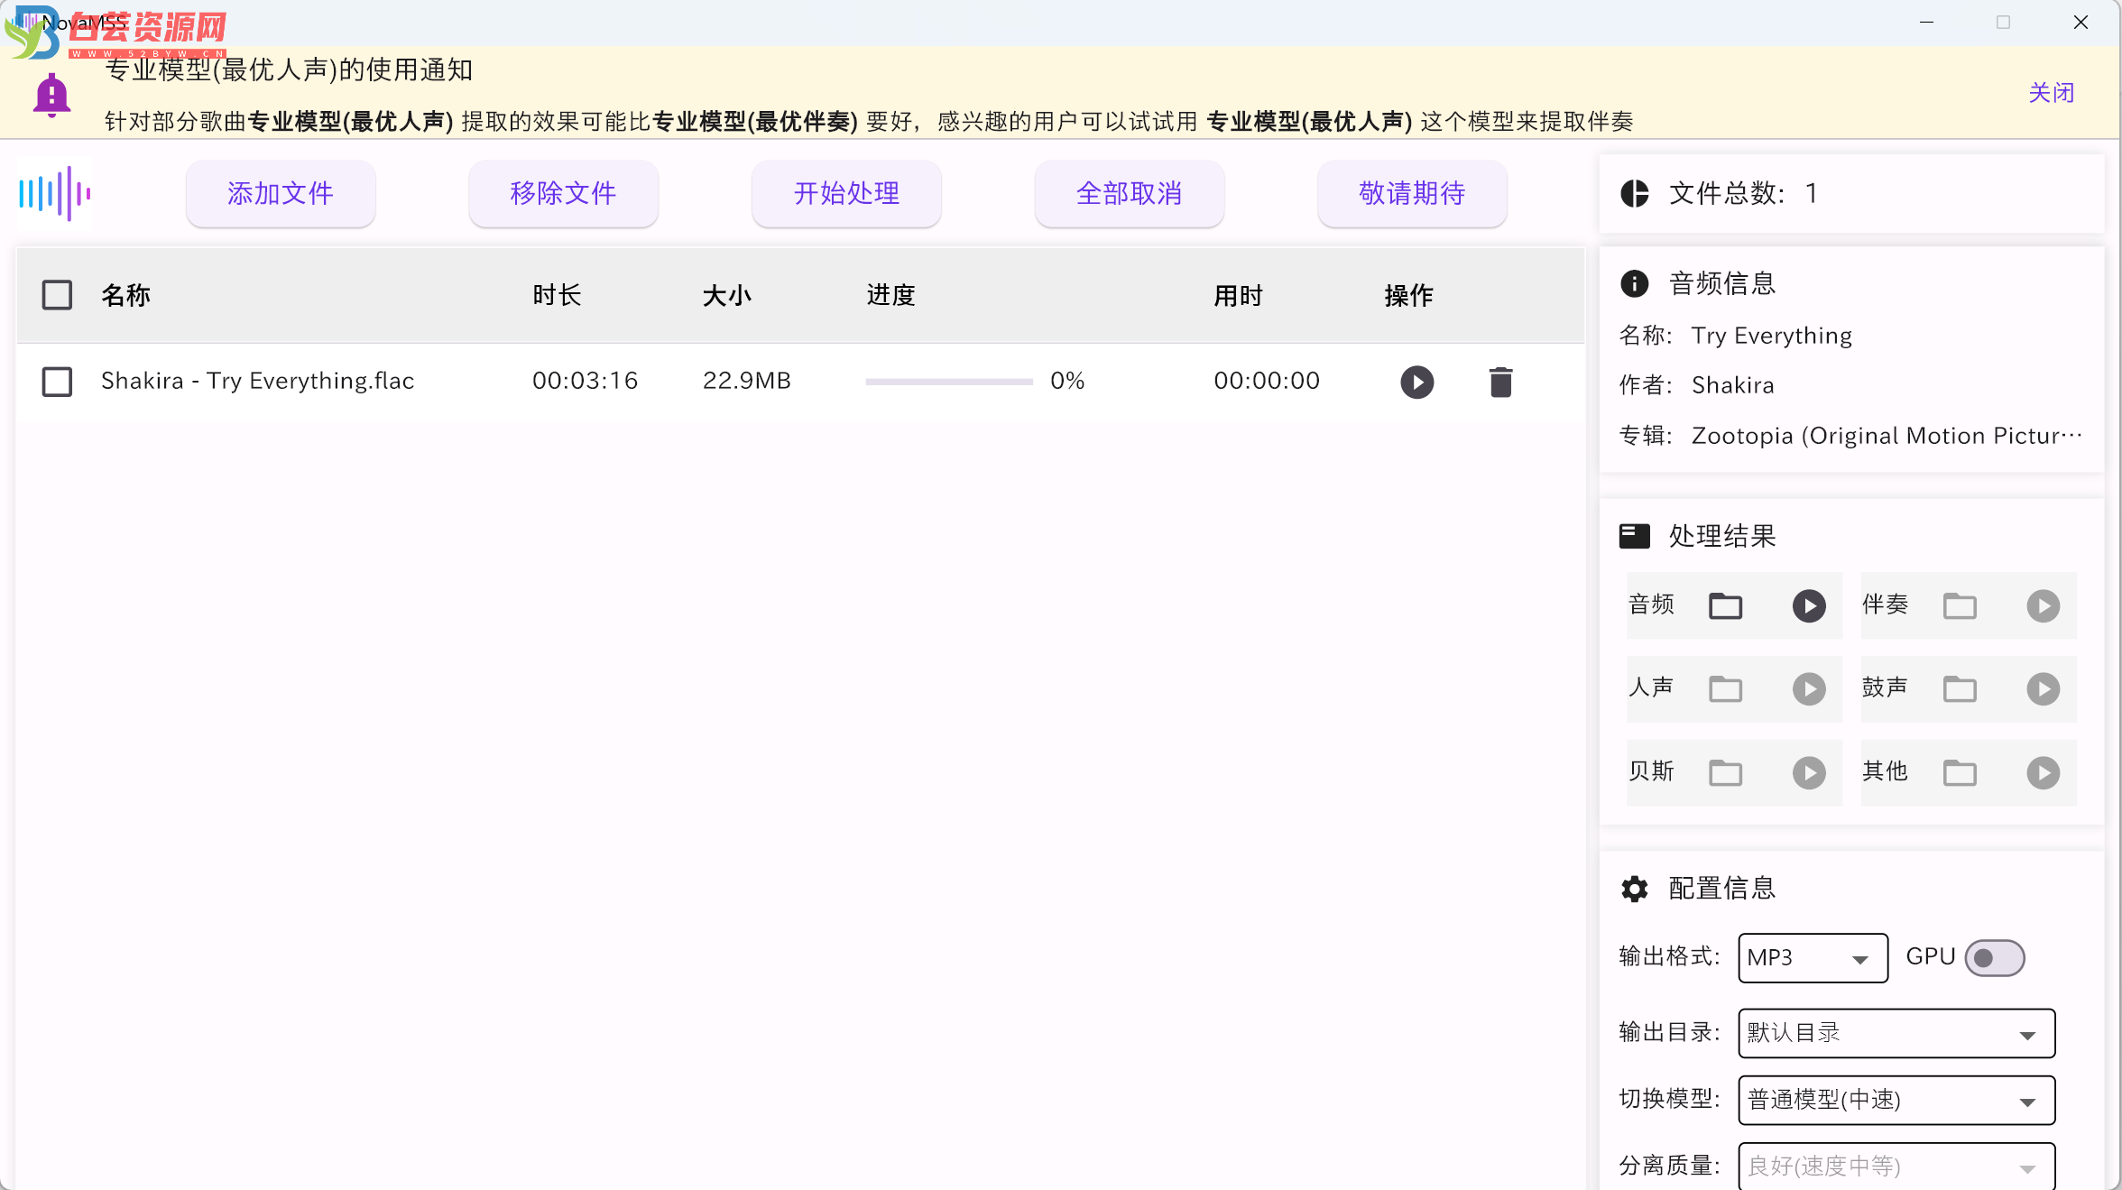Click the 0% progress bar of the file
Image resolution: width=2122 pixels, height=1190 pixels.
(x=948, y=382)
